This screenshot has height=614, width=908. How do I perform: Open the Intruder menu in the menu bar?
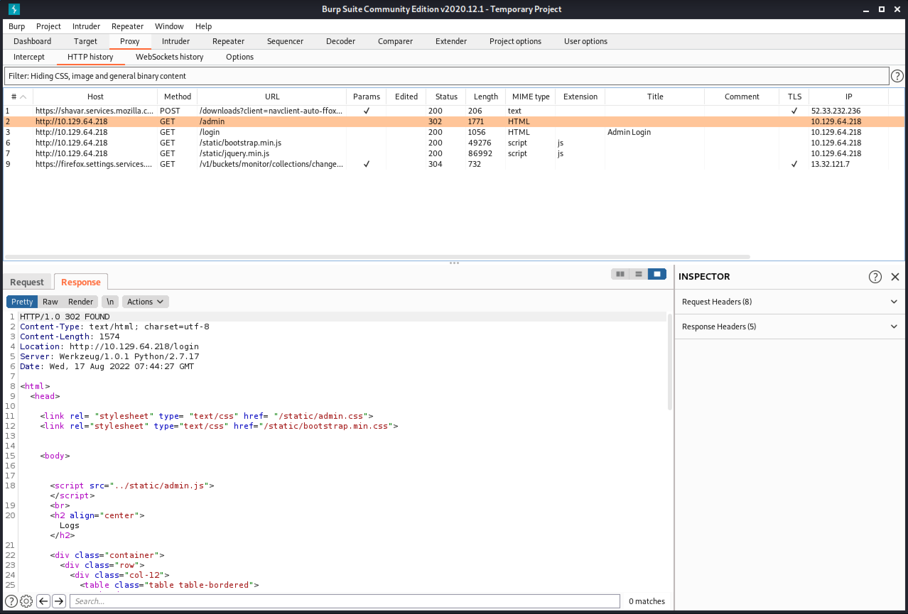[x=86, y=26]
